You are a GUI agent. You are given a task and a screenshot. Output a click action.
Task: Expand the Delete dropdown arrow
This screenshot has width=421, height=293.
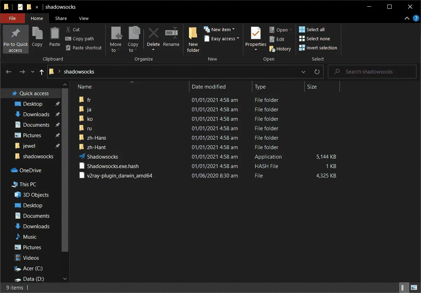153,50
